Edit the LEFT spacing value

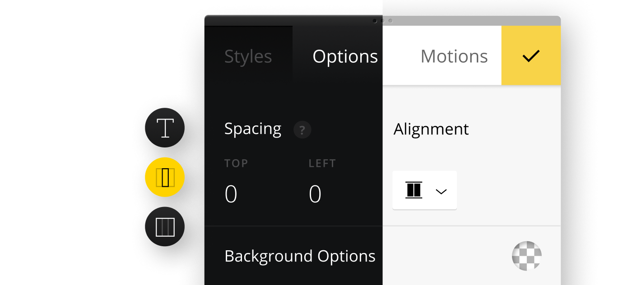click(315, 194)
